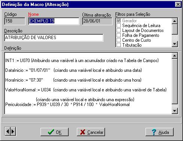Click the up arrow of the Definição scrollbar

175,56
